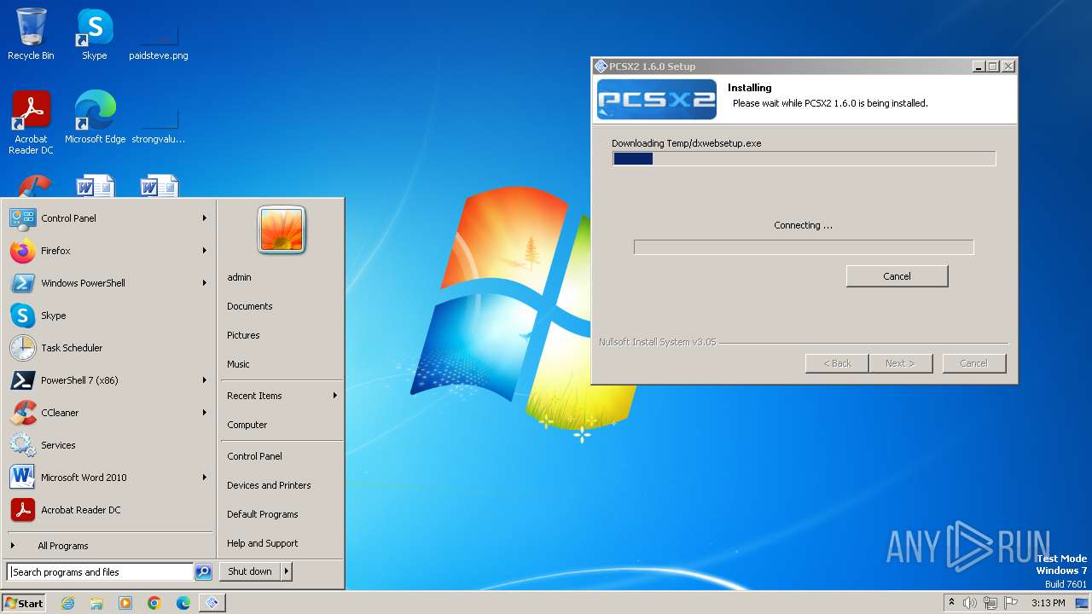The width and height of the screenshot is (1092, 614).
Task: Click Cancel at the installer bottom
Action: 973,363
